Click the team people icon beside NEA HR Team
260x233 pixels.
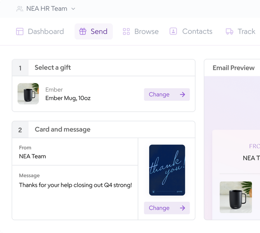coord(20,9)
